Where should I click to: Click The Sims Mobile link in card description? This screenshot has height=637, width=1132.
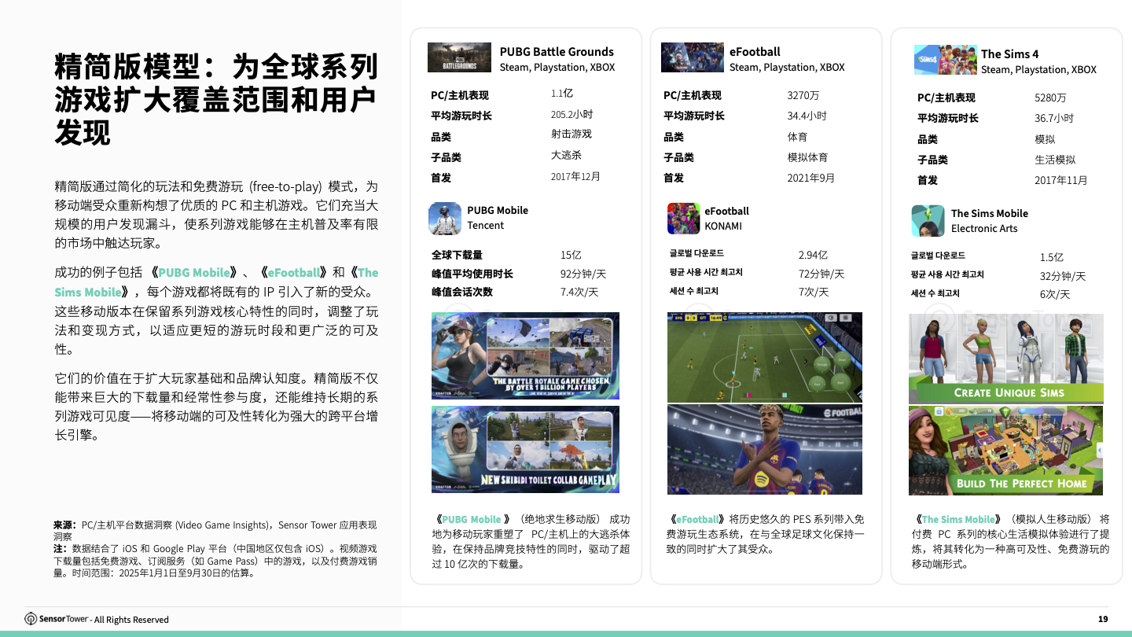pos(958,519)
